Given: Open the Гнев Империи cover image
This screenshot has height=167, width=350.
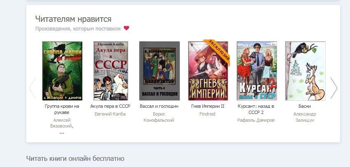Looking at the screenshot, I should (x=208, y=71).
